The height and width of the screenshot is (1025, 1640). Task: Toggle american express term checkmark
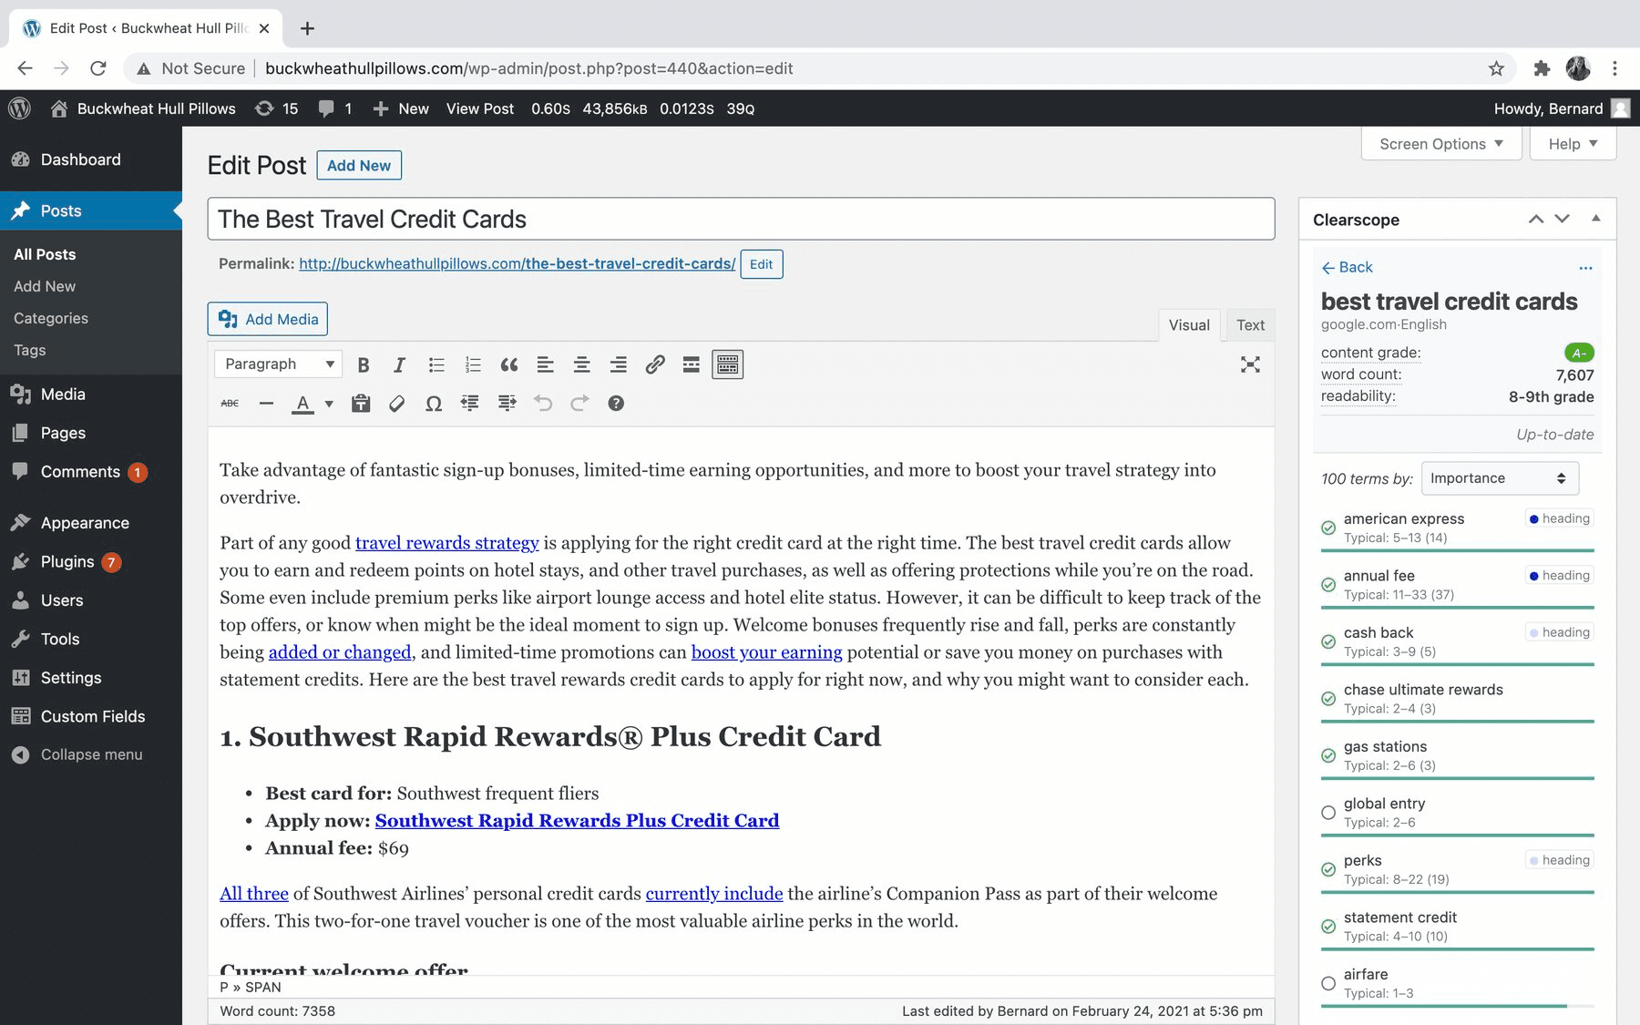click(1328, 528)
